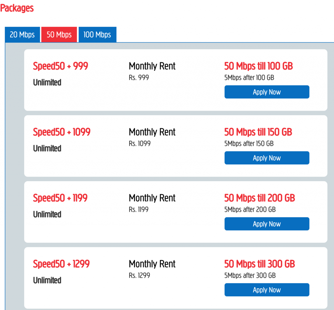Image resolution: width=334 pixels, height=310 pixels.
Task: Click the 50 Mbps till 300 GB text
Action: click(259, 264)
